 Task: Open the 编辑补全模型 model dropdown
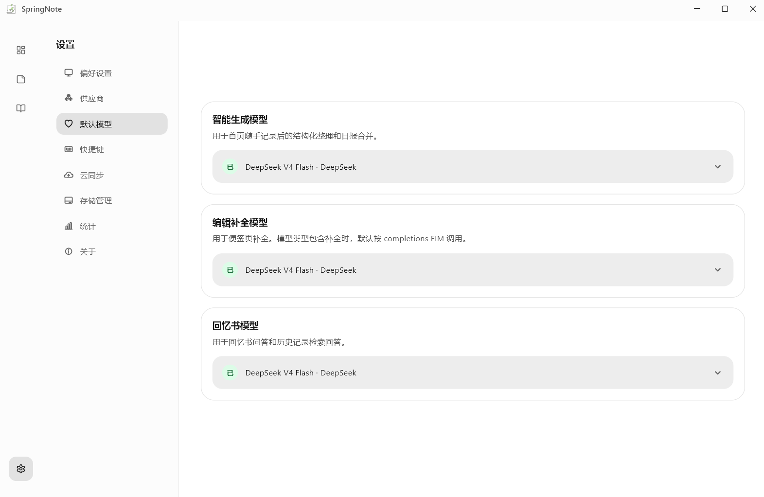click(473, 270)
